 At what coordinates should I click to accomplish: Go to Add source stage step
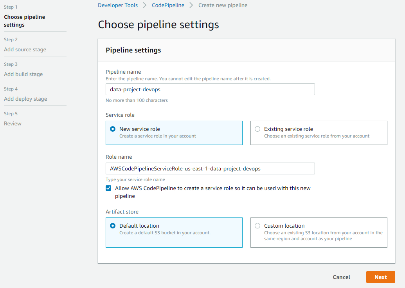(x=25, y=49)
